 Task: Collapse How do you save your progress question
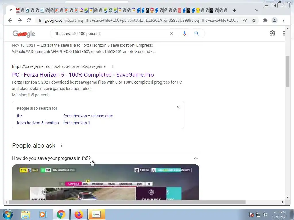[x=196, y=158]
